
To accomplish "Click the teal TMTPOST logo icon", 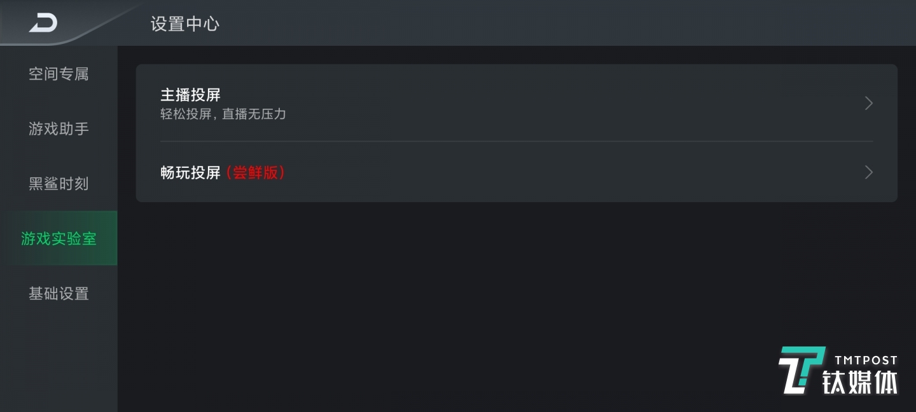I will click(800, 370).
